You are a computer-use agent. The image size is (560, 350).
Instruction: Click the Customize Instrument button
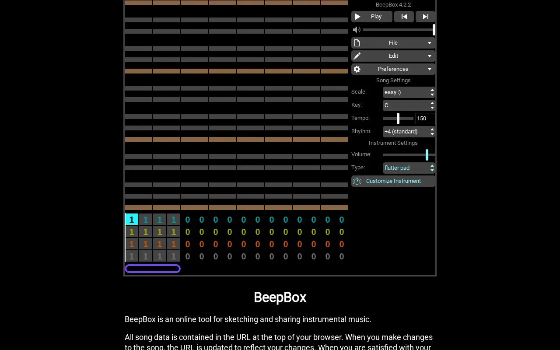point(393,181)
